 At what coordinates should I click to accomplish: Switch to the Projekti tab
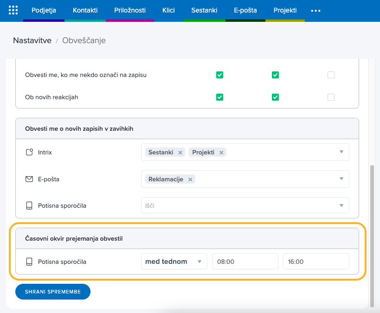[x=285, y=10]
